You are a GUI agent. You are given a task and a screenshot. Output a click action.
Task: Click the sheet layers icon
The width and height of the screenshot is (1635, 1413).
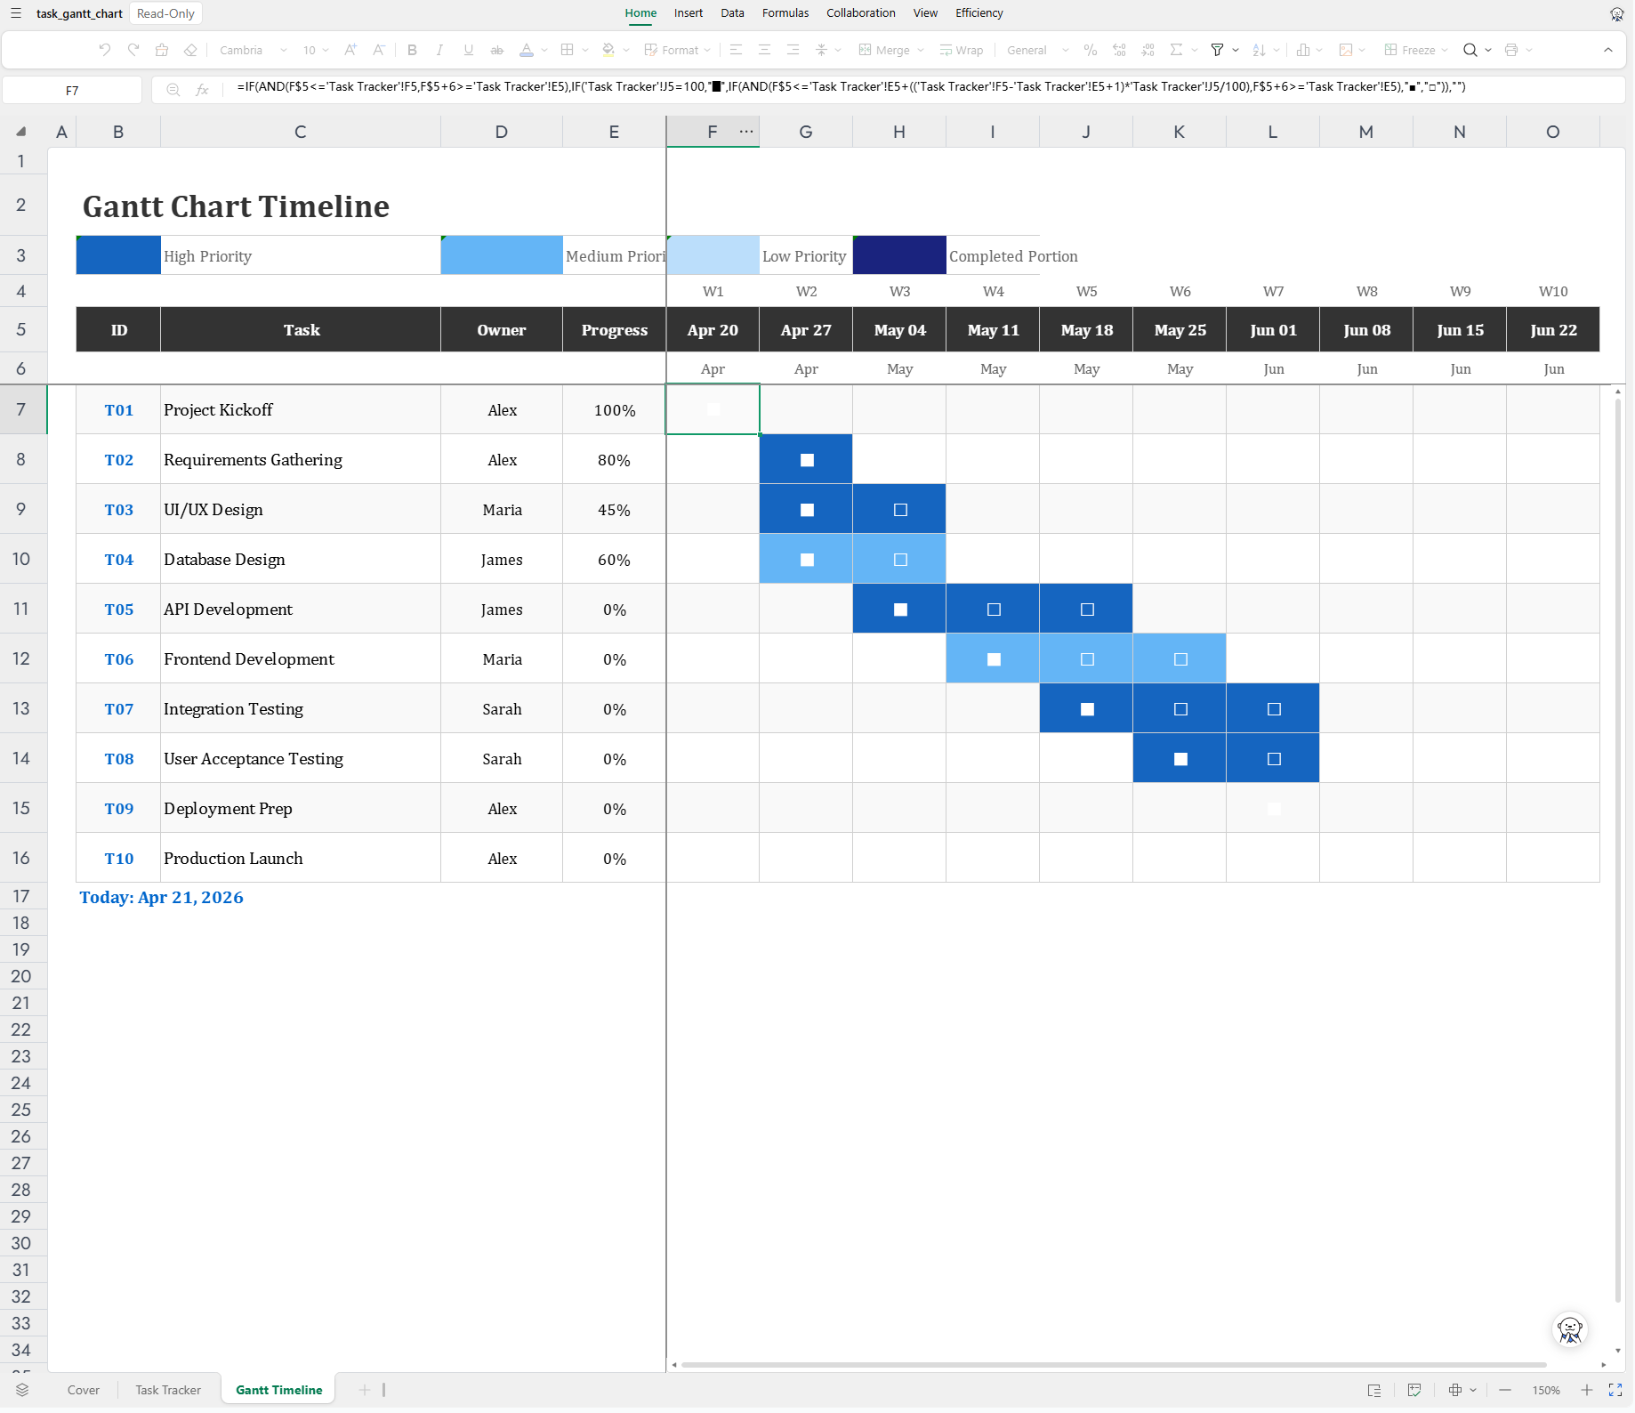[22, 1390]
